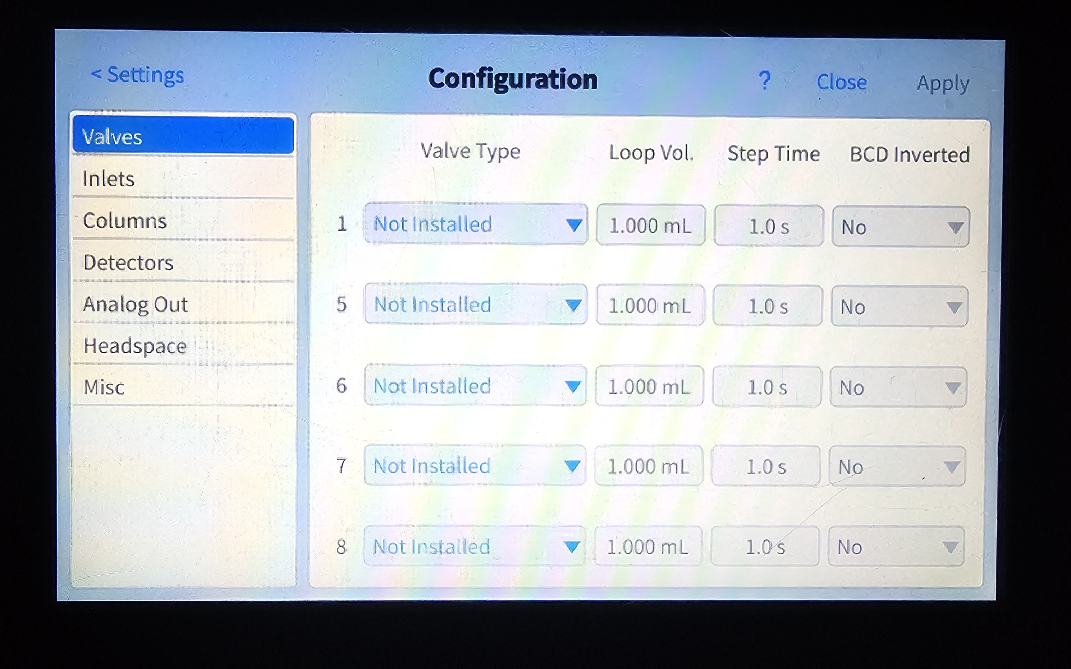Click valve row number 1 label

pos(342,223)
